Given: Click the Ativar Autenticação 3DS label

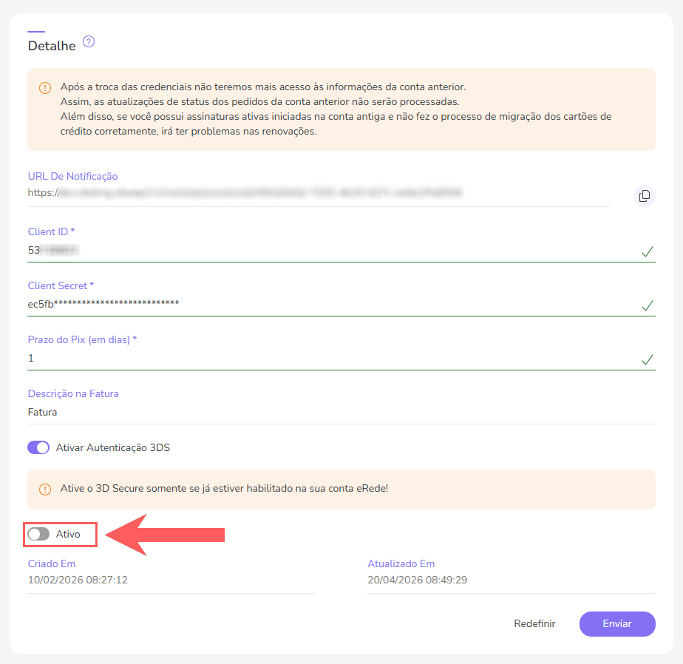Looking at the screenshot, I should point(113,447).
